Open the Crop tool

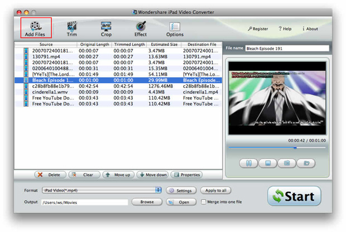pyautogui.click(x=106, y=29)
